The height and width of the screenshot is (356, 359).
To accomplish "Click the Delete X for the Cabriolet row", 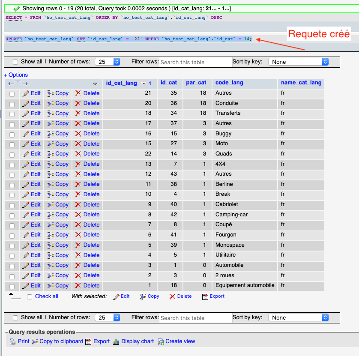I will coord(78,205).
